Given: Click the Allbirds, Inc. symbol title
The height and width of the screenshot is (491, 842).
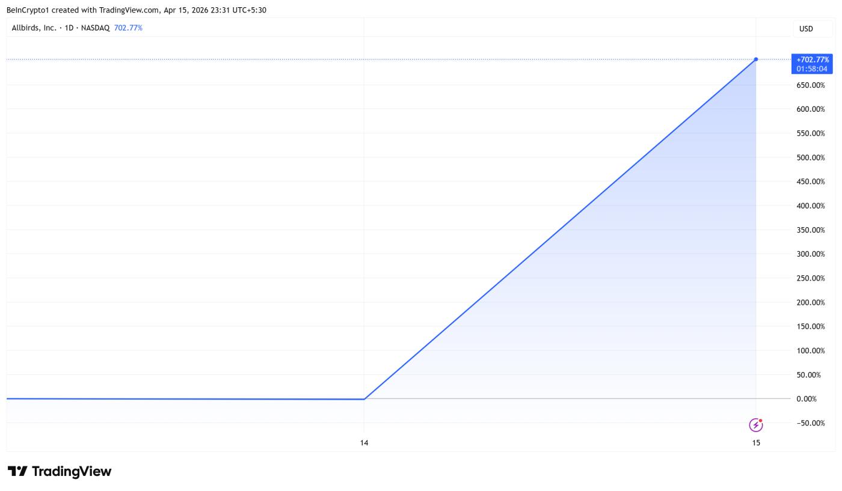Looking at the screenshot, I should pos(34,28).
